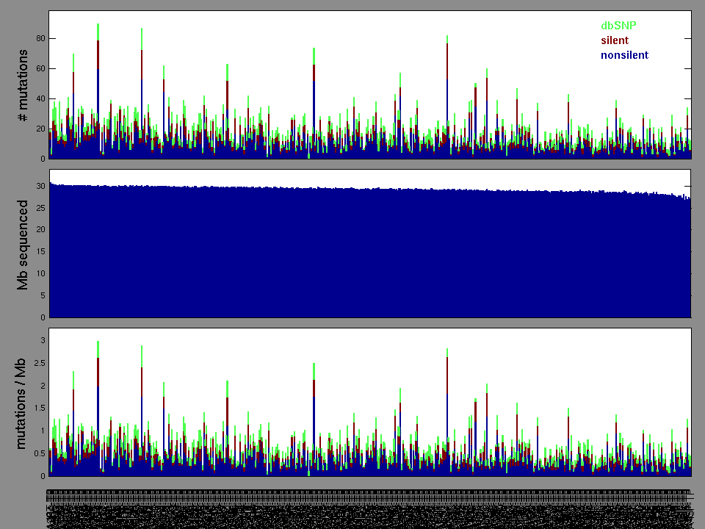Click the 10 tick on Mb sequenced axis
This screenshot has height=529, width=705.
pos(41,273)
